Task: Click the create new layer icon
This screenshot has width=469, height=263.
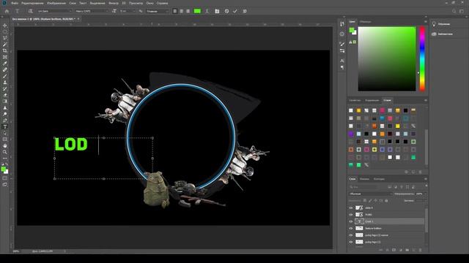Action: coord(413,250)
